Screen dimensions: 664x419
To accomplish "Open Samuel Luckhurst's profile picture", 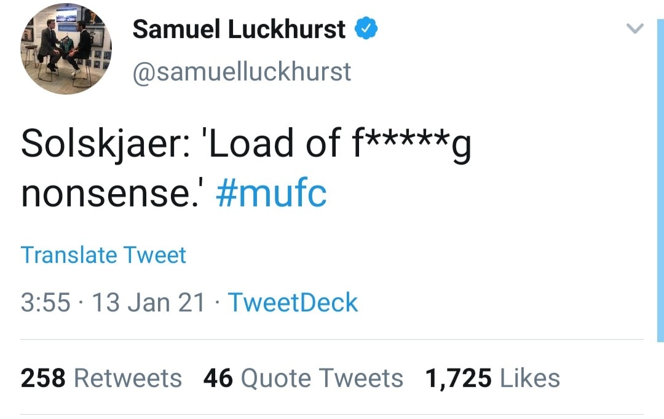I will tap(66, 49).
